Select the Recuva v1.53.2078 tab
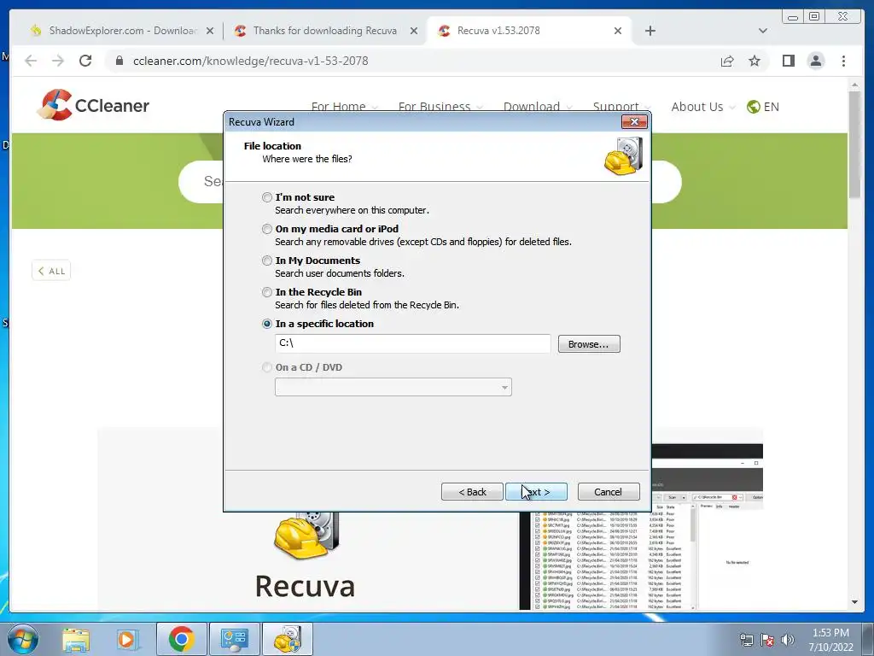The image size is (874, 656). 529,31
